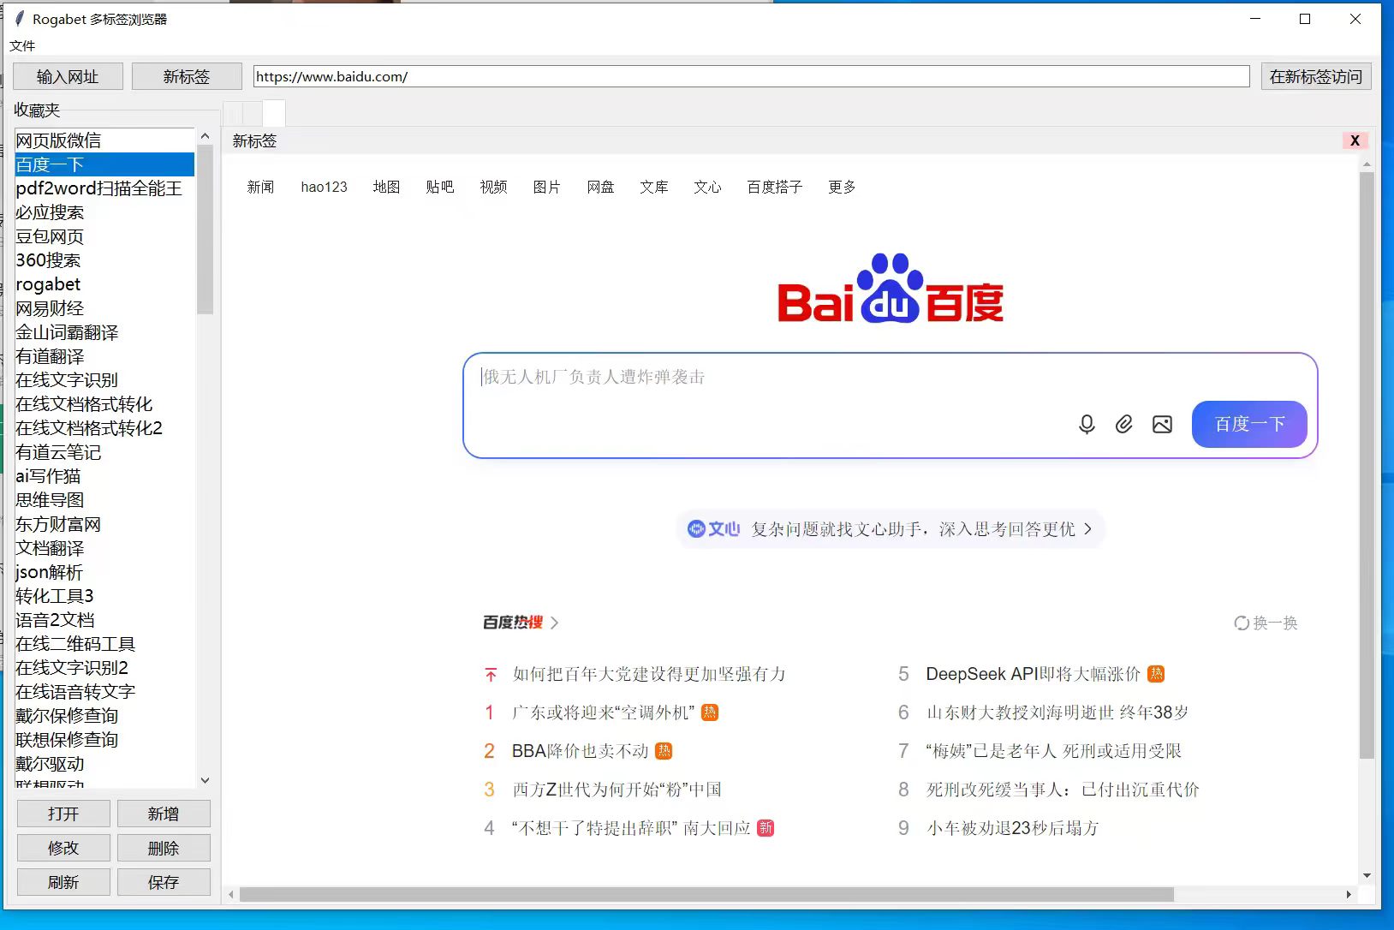Image resolution: width=1394 pixels, height=930 pixels.
Task: Click the 输入网址 button
Action: point(68,76)
